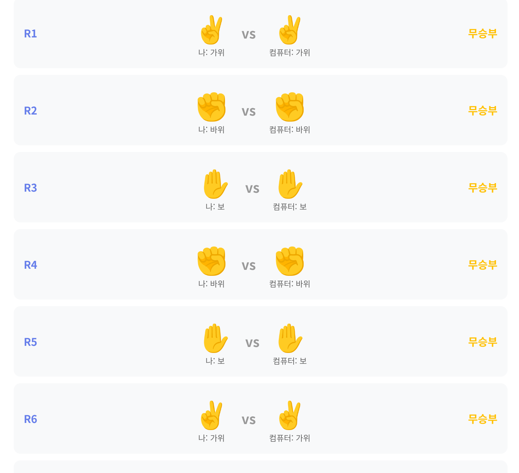Viewport: 519px width, 473px height.
Task: Click computer's paper hand emoji in R3
Action: click(290, 184)
